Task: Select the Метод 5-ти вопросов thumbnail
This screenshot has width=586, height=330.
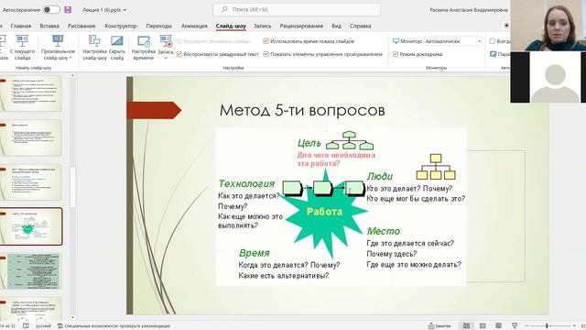Action: click(x=31, y=226)
